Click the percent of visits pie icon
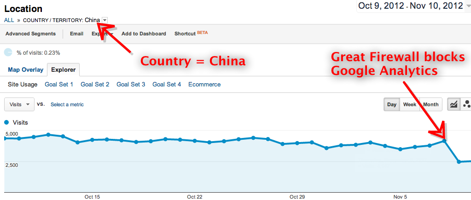The height and width of the screenshot is (200, 471). click(8, 52)
